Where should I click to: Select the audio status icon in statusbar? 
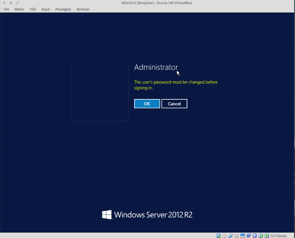230,236
